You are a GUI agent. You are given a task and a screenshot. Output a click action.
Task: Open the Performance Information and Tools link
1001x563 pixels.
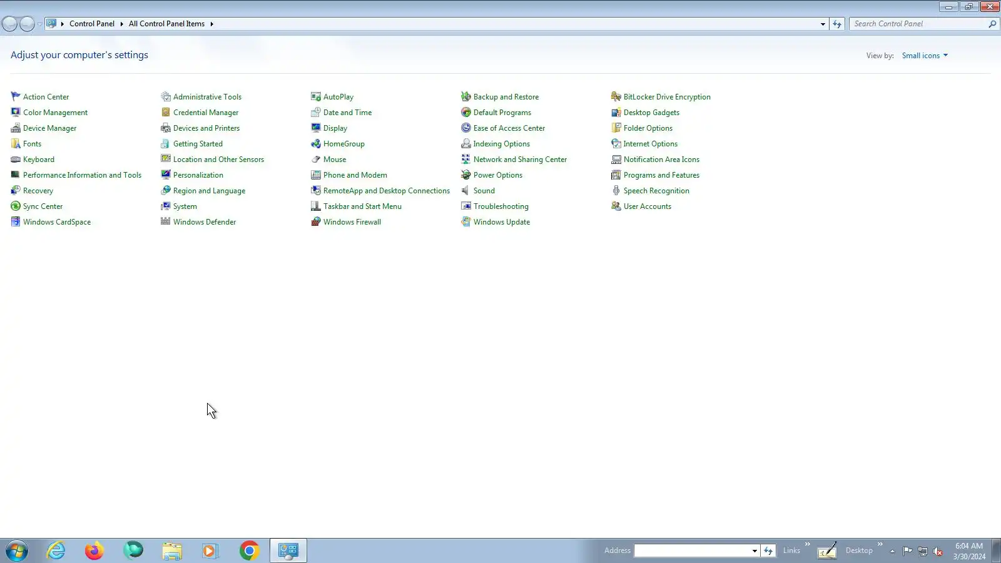[x=82, y=175]
